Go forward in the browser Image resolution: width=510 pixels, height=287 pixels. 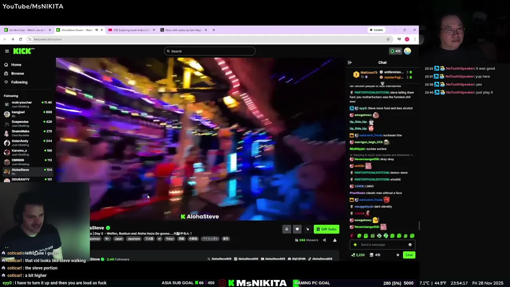[x=12, y=39]
